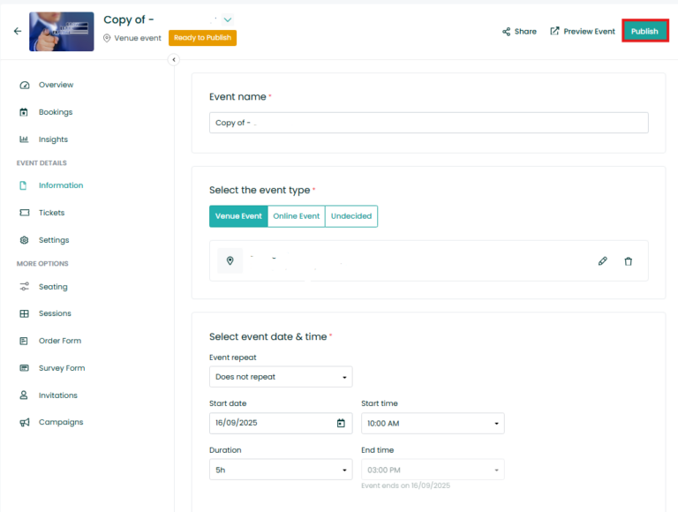Click the venue address pin icon

tap(230, 260)
